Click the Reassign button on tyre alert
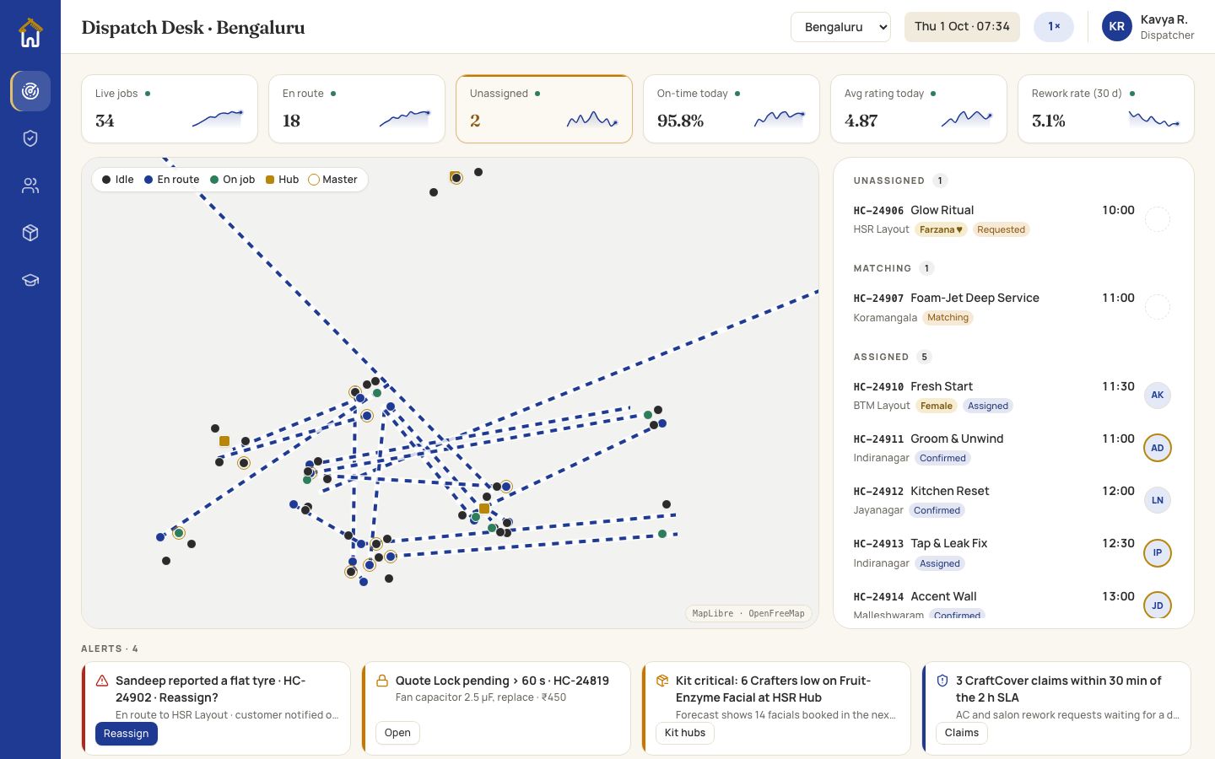The width and height of the screenshot is (1215, 759). click(126, 734)
